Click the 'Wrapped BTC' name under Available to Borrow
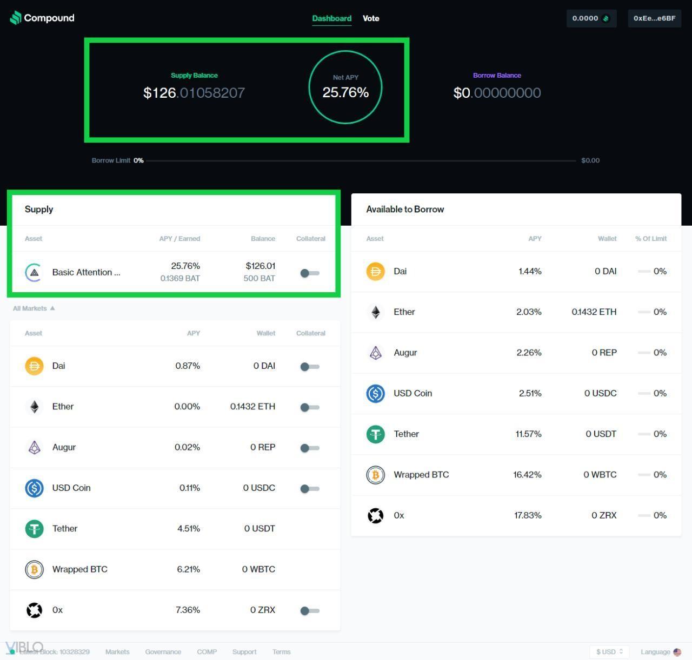Image resolution: width=692 pixels, height=660 pixels. (421, 475)
